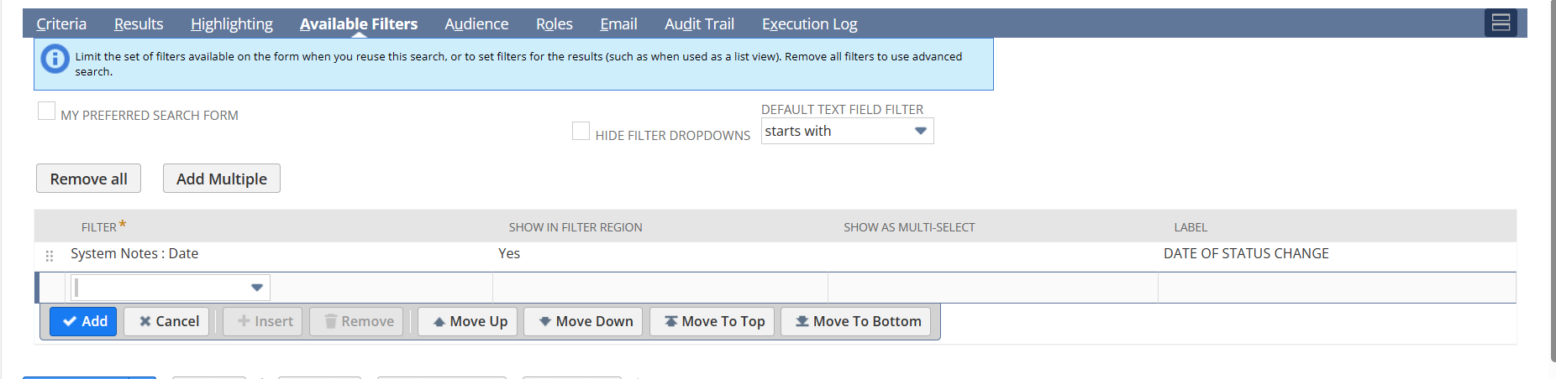Click Move To Bottom button
The width and height of the screenshot is (1556, 379).
coord(855,321)
